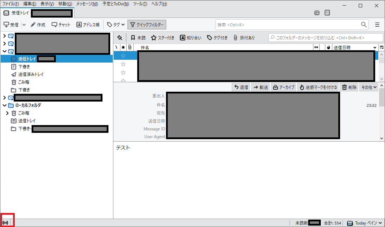Open the tasks tab icon
The height and width of the screenshot is (227, 385).
(327, 13)
